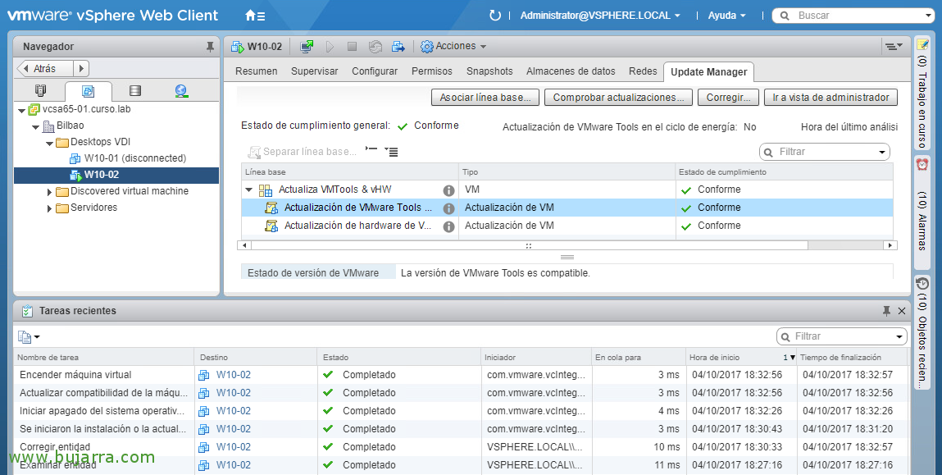This screenshot has width=942, height=475.
Task: Collapse the vcsa65-01.curso.lab tree node
Action: pos(22,110)
